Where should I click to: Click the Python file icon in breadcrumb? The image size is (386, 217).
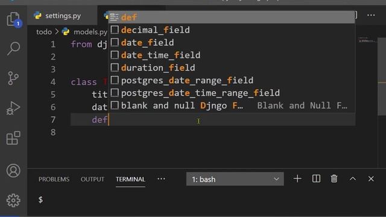click(x=66, y=32)
